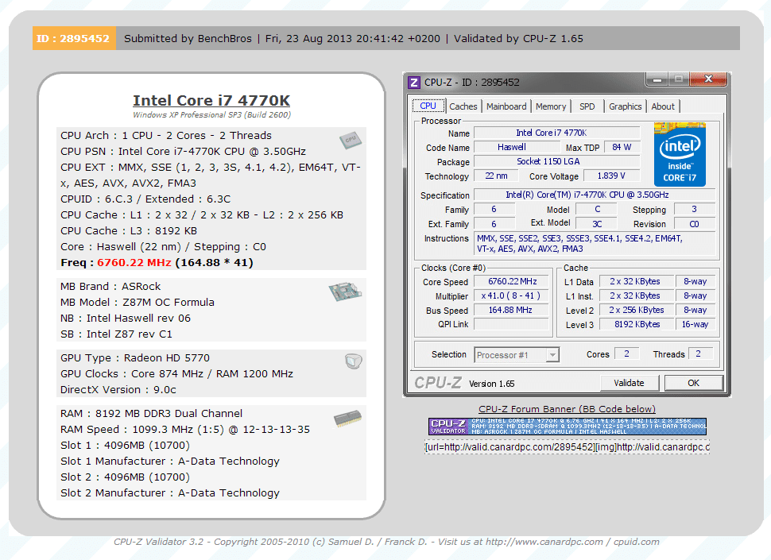Switch to the SPD tab
The height and width of the screenshot is (560, 771).
(x=587, y=106)
